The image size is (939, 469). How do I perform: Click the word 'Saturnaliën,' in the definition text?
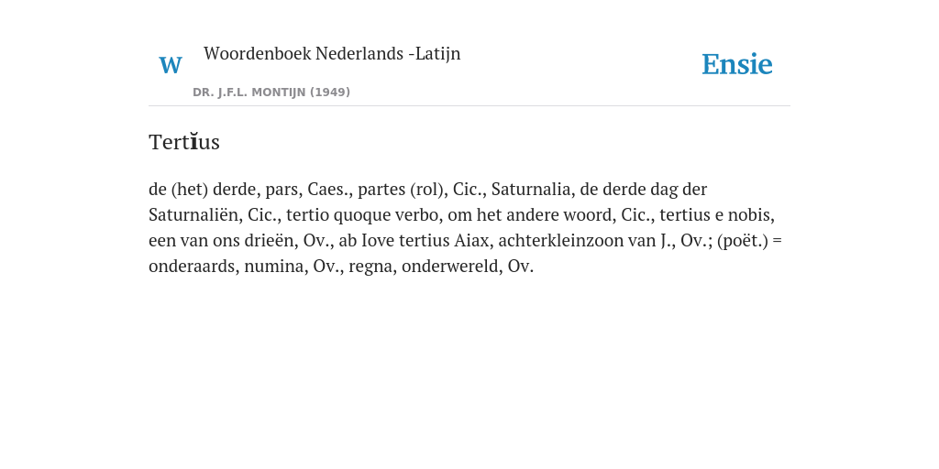pos(196,215)
